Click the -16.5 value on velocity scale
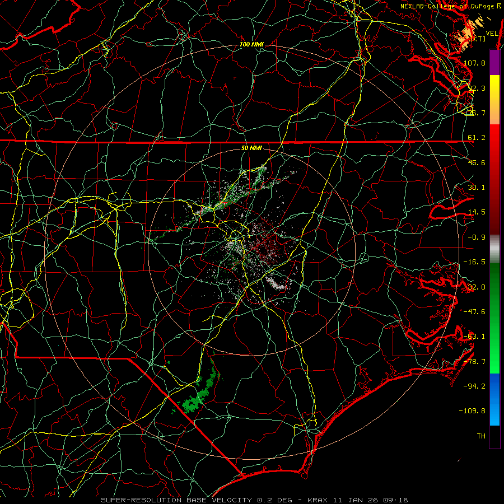Screen dimensions: 504x504 pyautogui.click(x=474, y=262)
